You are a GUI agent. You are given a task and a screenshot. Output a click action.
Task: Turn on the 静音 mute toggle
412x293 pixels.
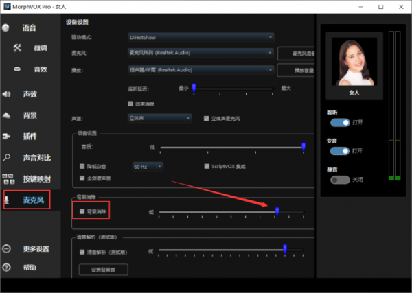click(340, 180)
